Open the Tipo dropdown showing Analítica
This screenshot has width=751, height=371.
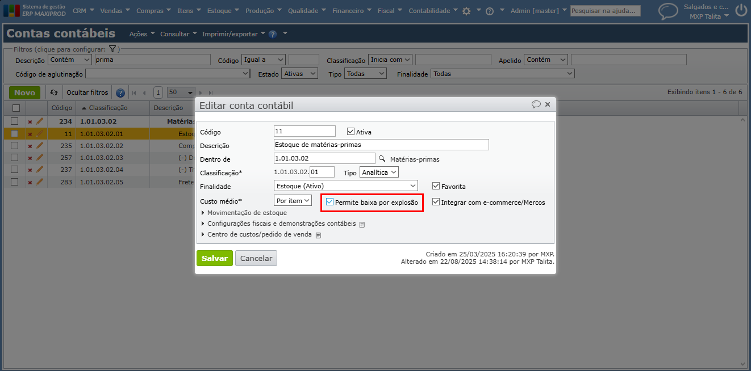pyautogui.click(x=379, y=172)
